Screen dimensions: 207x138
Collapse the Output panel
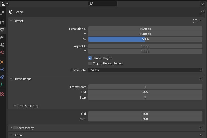point(11,135)
